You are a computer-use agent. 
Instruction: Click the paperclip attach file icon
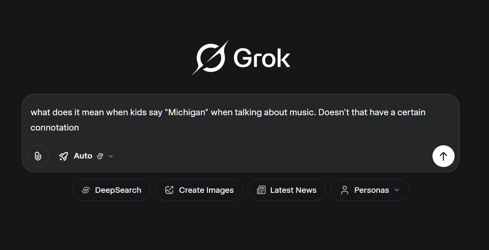[x=38, y=156]
